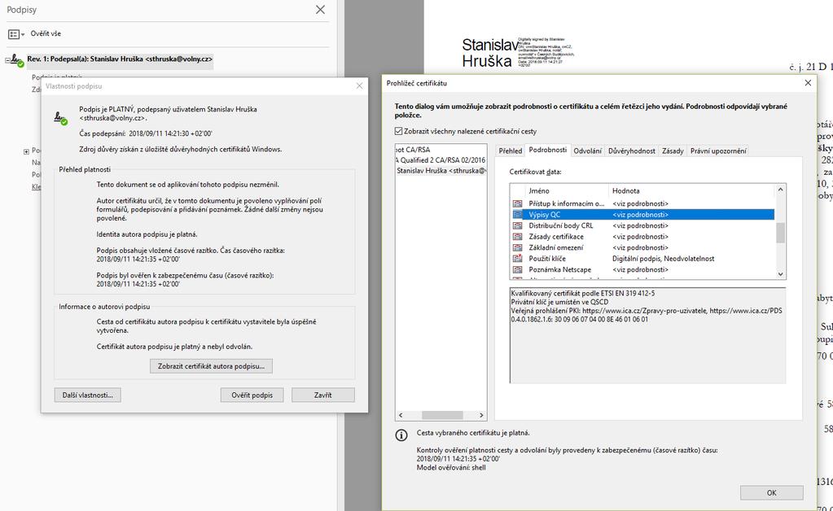This screenshot has width=833, height=511.
Task: Switch to the Přehled tab
Action: (x=510, y=151)
